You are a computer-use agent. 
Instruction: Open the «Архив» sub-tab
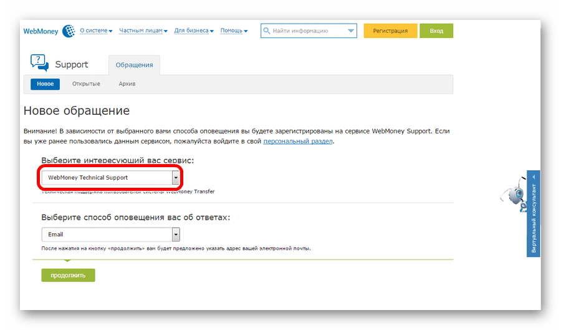click(x=127, y=84)
